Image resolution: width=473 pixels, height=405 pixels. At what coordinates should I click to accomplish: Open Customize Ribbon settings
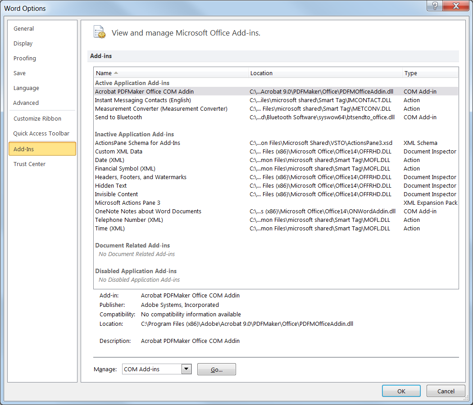pyautogui.click(x=42, y=119)
